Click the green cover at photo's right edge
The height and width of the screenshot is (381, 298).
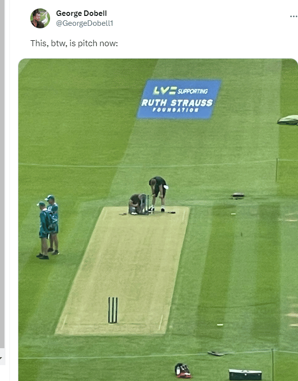(x=288, y=120)
